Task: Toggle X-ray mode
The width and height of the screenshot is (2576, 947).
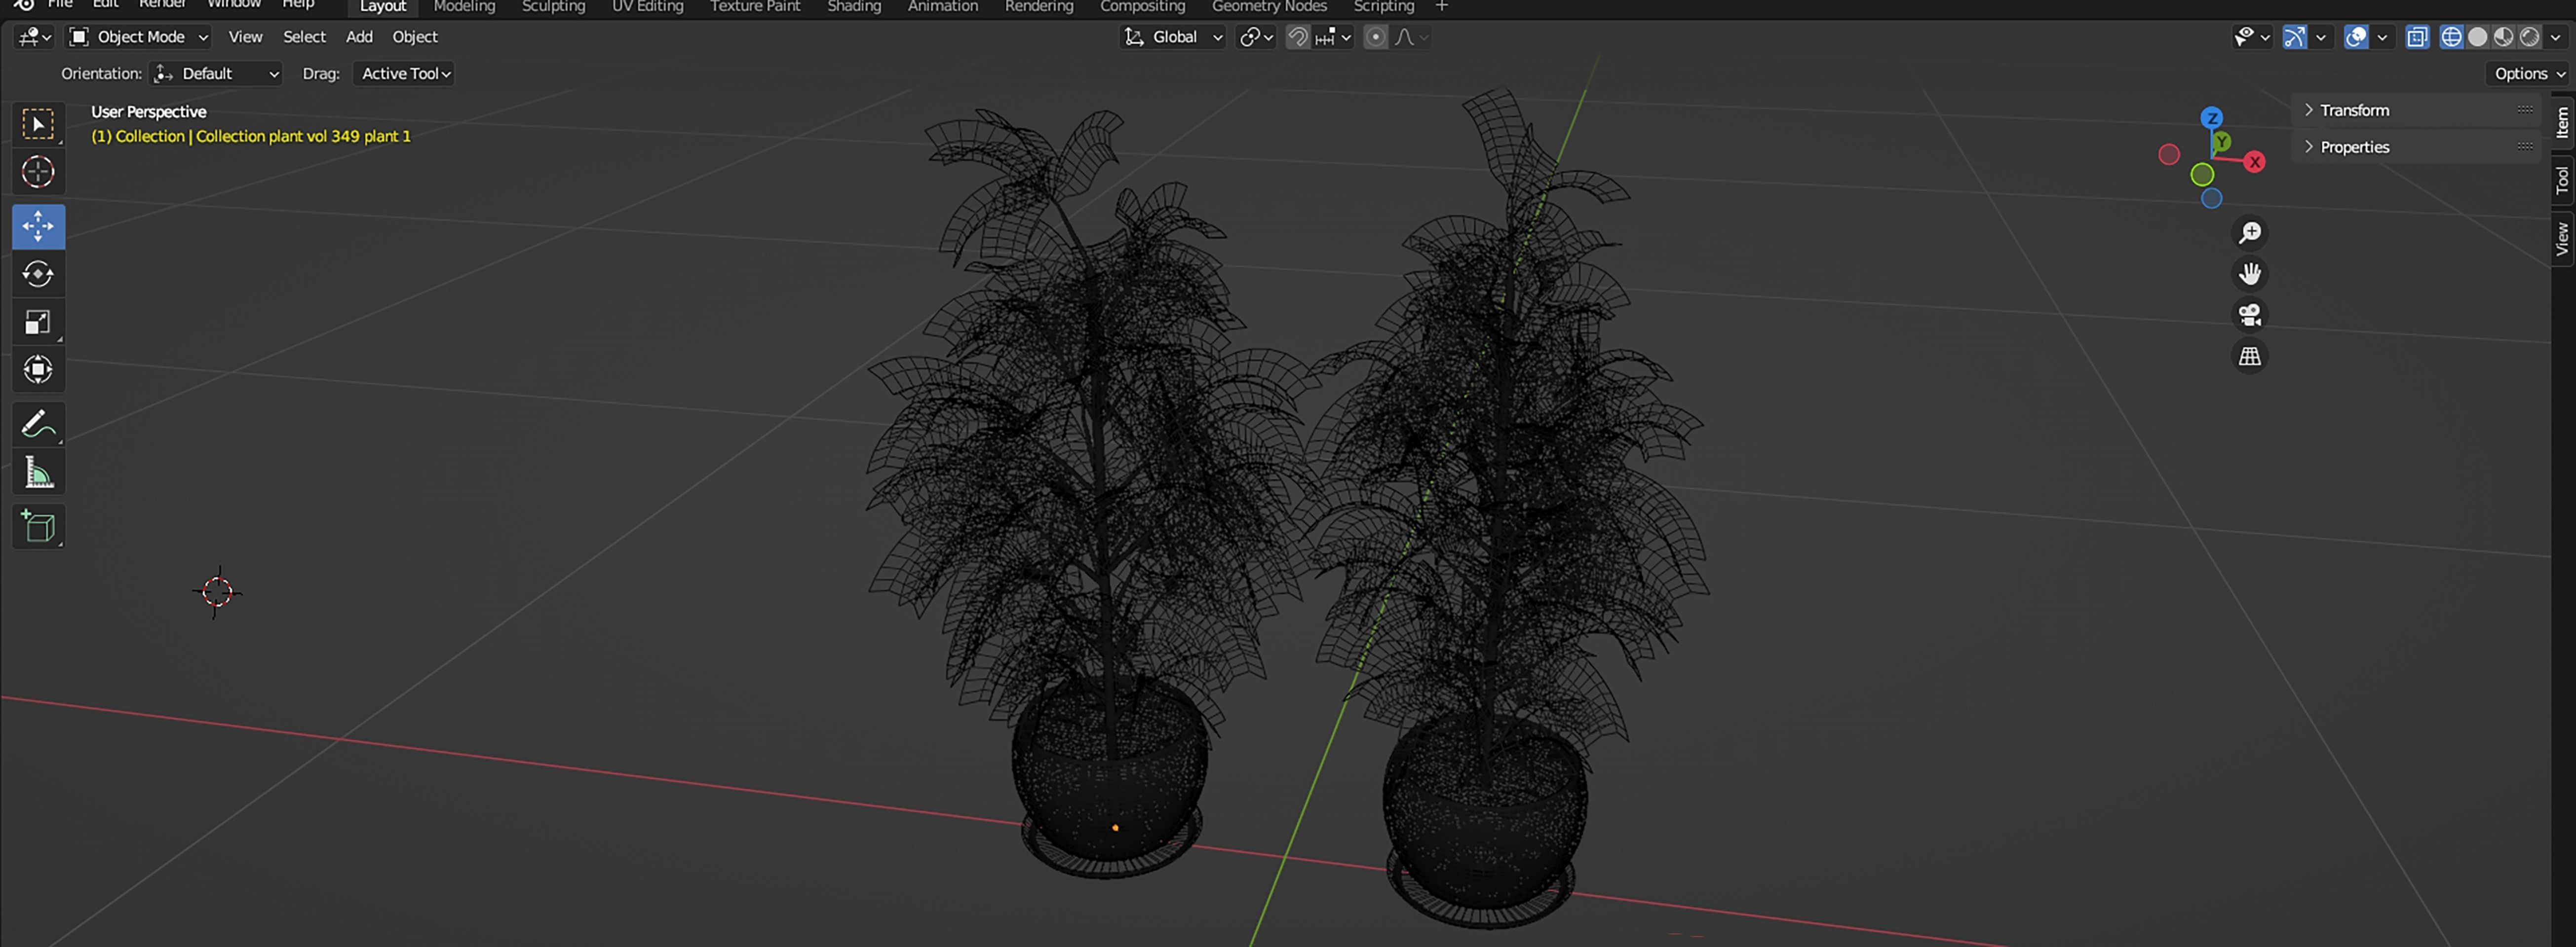Action: (2417, 37)
